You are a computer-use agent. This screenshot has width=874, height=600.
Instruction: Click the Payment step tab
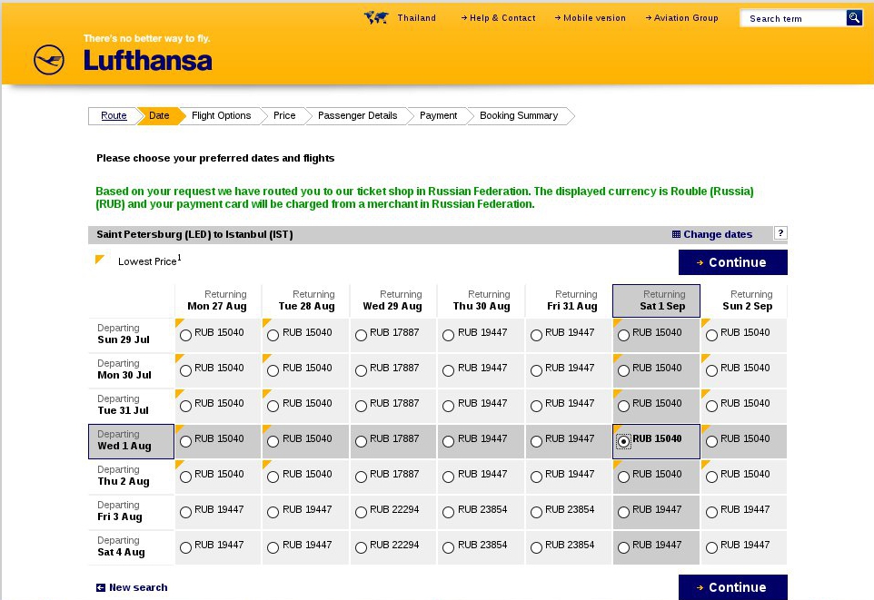[x=438, y=116]
